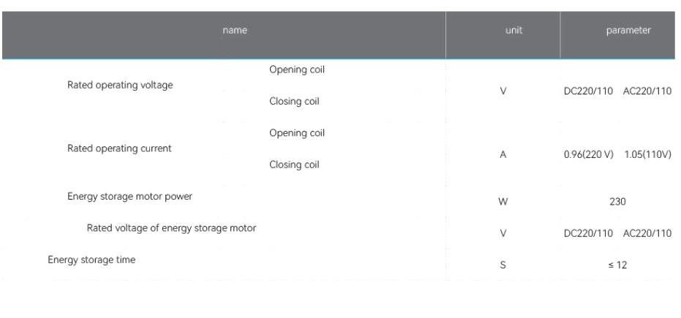Select the 'Energy storage time' label
This screenshot has width=681, height=318.
(91, 260)
